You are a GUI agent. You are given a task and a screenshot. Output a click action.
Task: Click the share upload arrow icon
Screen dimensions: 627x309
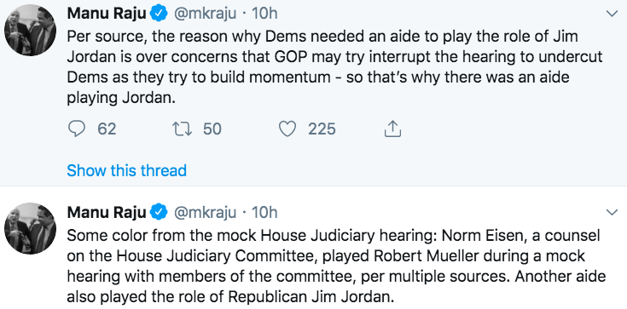click(x=392, y=129)
